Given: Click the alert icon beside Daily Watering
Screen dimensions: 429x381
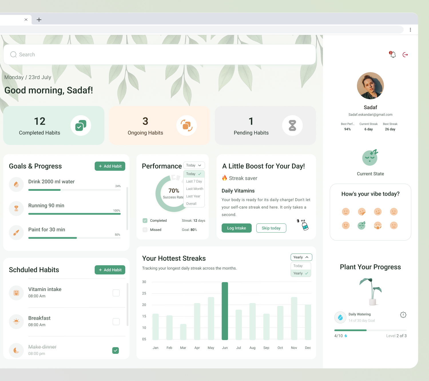Looking at the screenshot, I should click(x=403, y=315).
